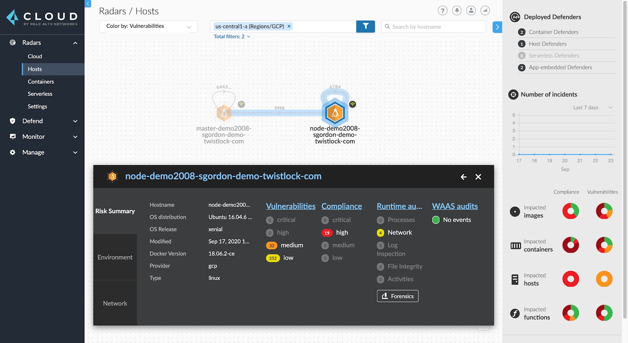The image size is (628, 343).
Task: Remove the us-central1-a filter tag
Action: tap(289, 26)
